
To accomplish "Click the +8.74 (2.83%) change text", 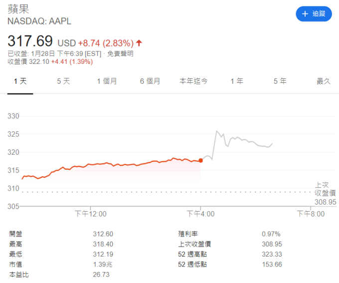I will click(106, 43).
